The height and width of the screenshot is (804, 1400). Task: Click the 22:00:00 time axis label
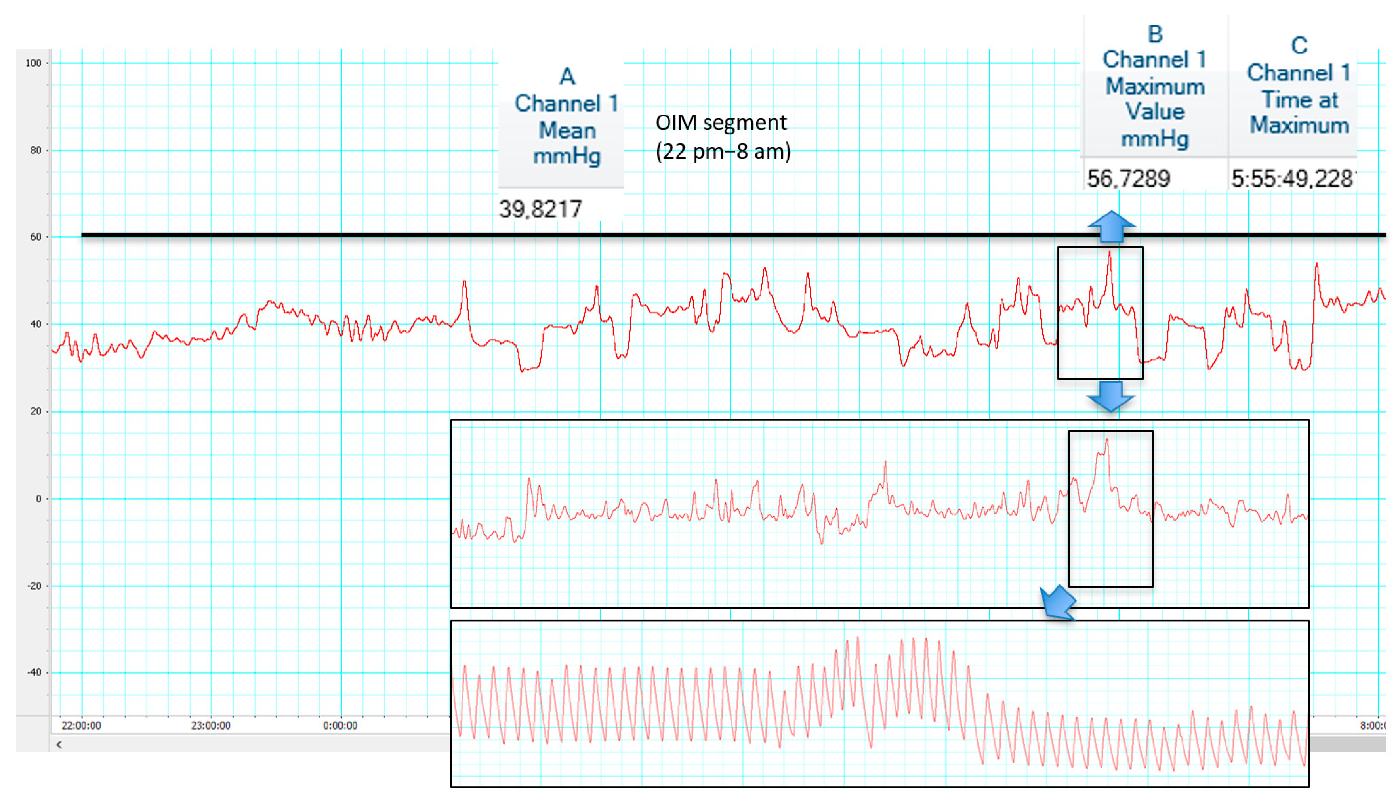(x=81, y=726)
